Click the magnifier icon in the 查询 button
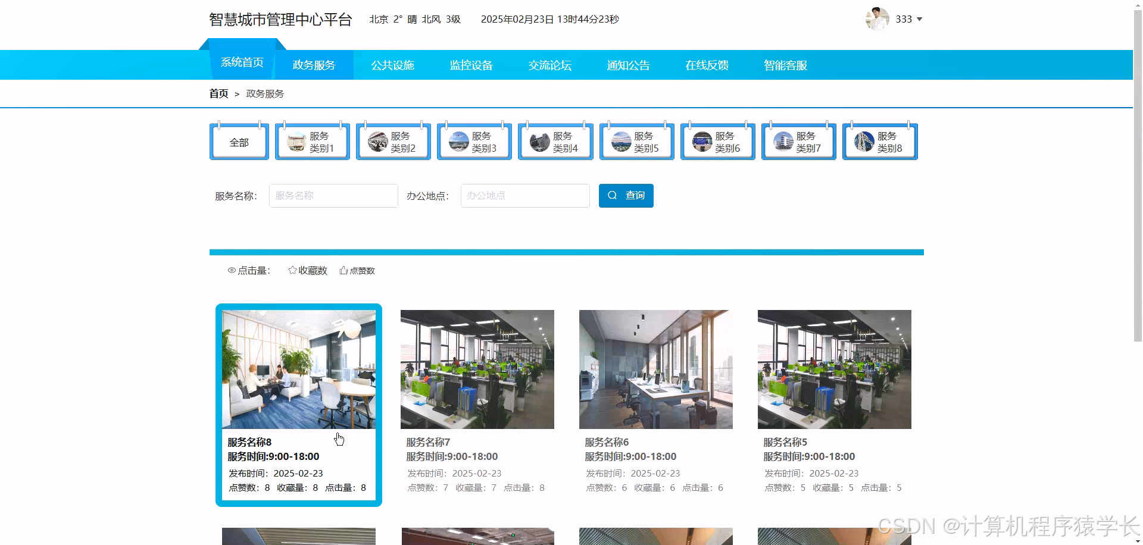Viewport: 1143px width, 545px height. click(x=613, y=195)
